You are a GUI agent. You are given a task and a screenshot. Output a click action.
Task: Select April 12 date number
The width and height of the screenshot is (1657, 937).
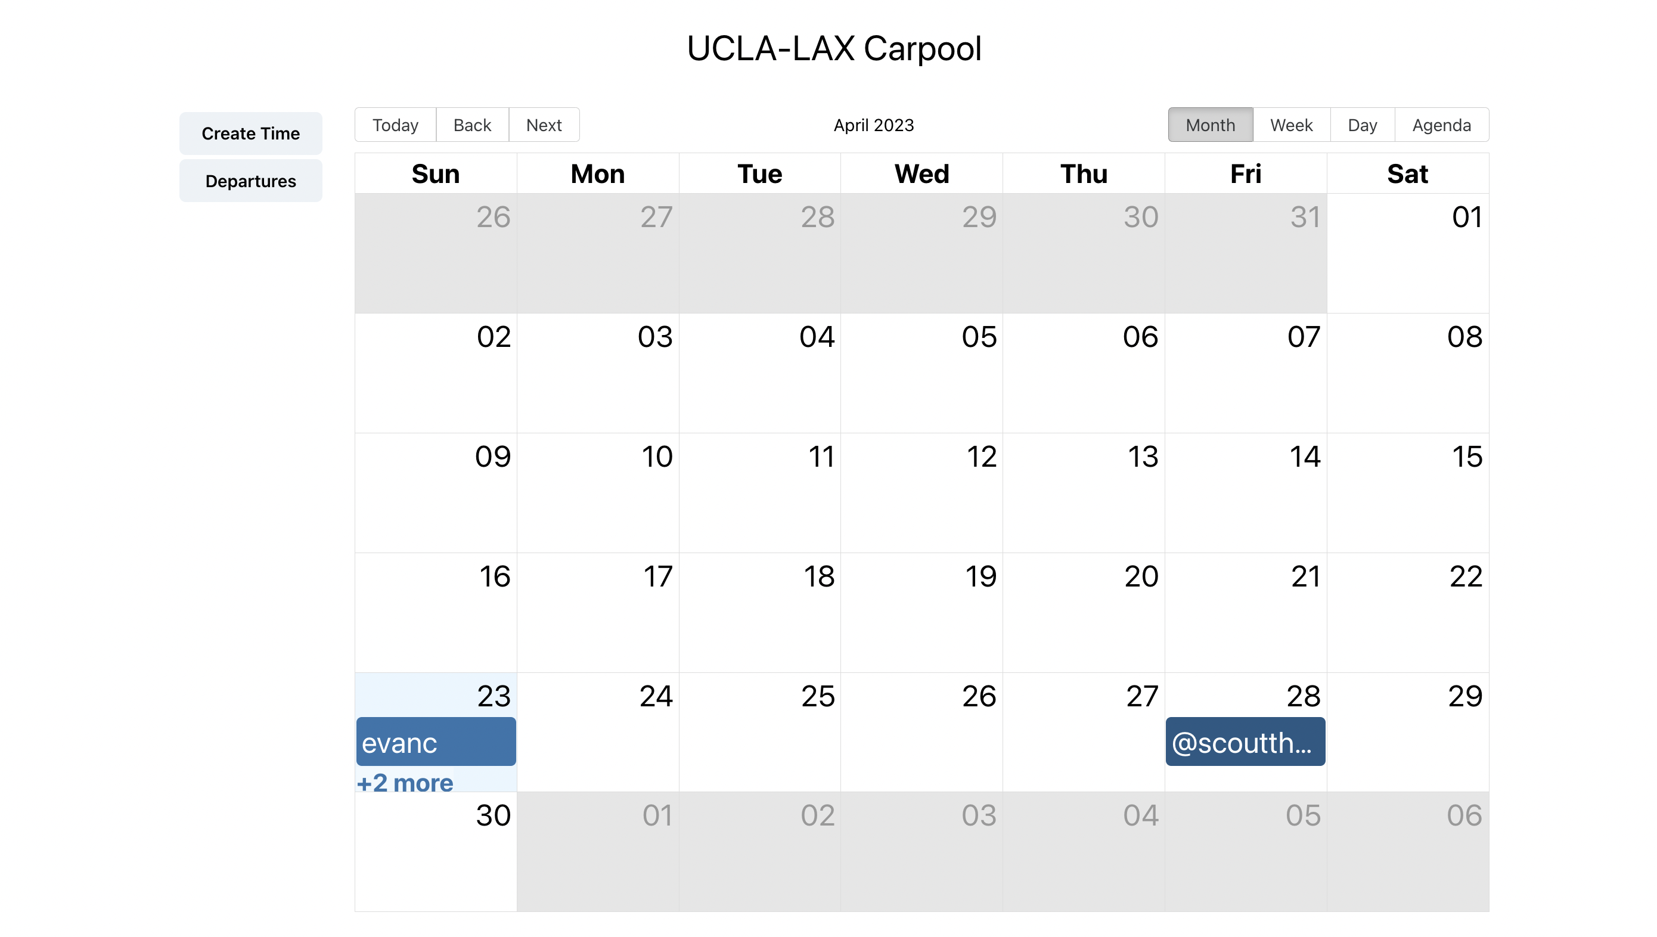click(981, 456)
